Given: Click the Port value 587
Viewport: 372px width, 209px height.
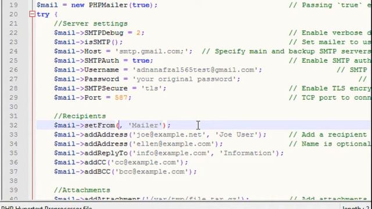Looking at the screenshot, I should [121, 98].
